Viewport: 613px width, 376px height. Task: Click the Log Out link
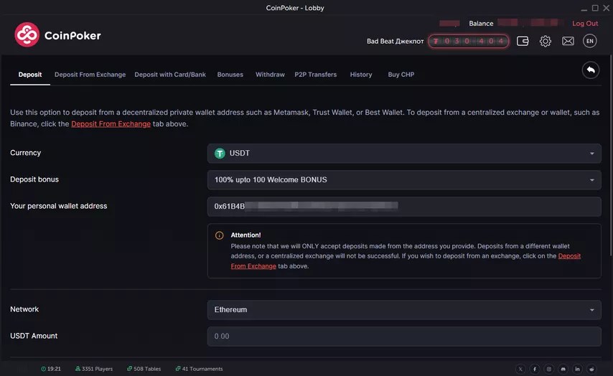[585, 24]
